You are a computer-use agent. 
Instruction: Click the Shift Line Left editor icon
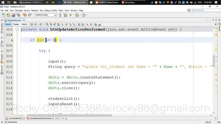point(79,24)
